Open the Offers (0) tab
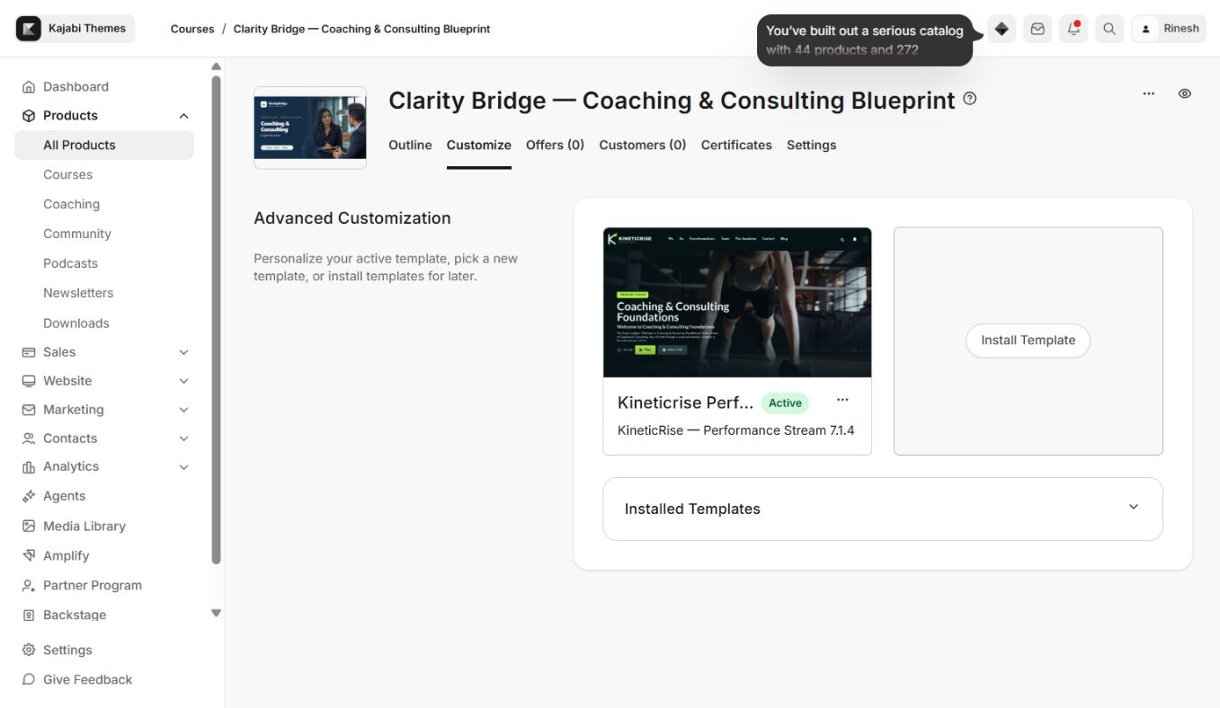This screenshot has width=1220, height=708. click(555, 145)
